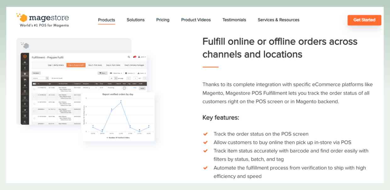
Task: Tick the checkbox of the Processing order row
Action: point(34,89)
